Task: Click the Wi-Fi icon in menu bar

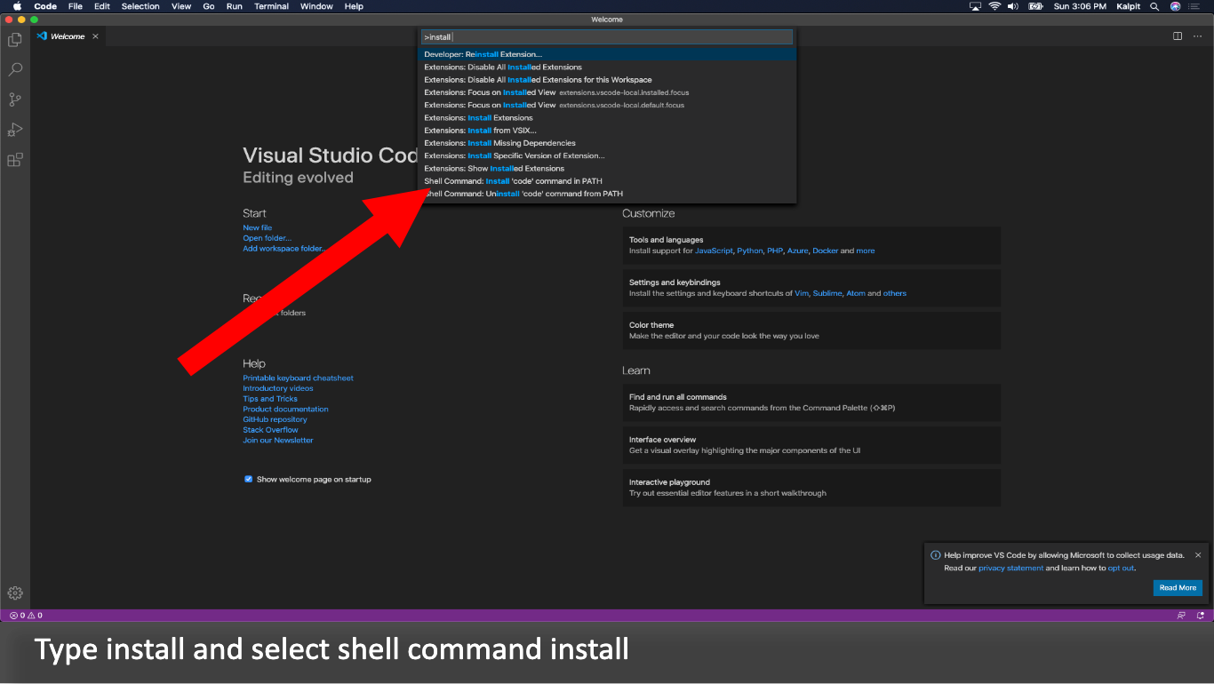Action: [994, 6]
